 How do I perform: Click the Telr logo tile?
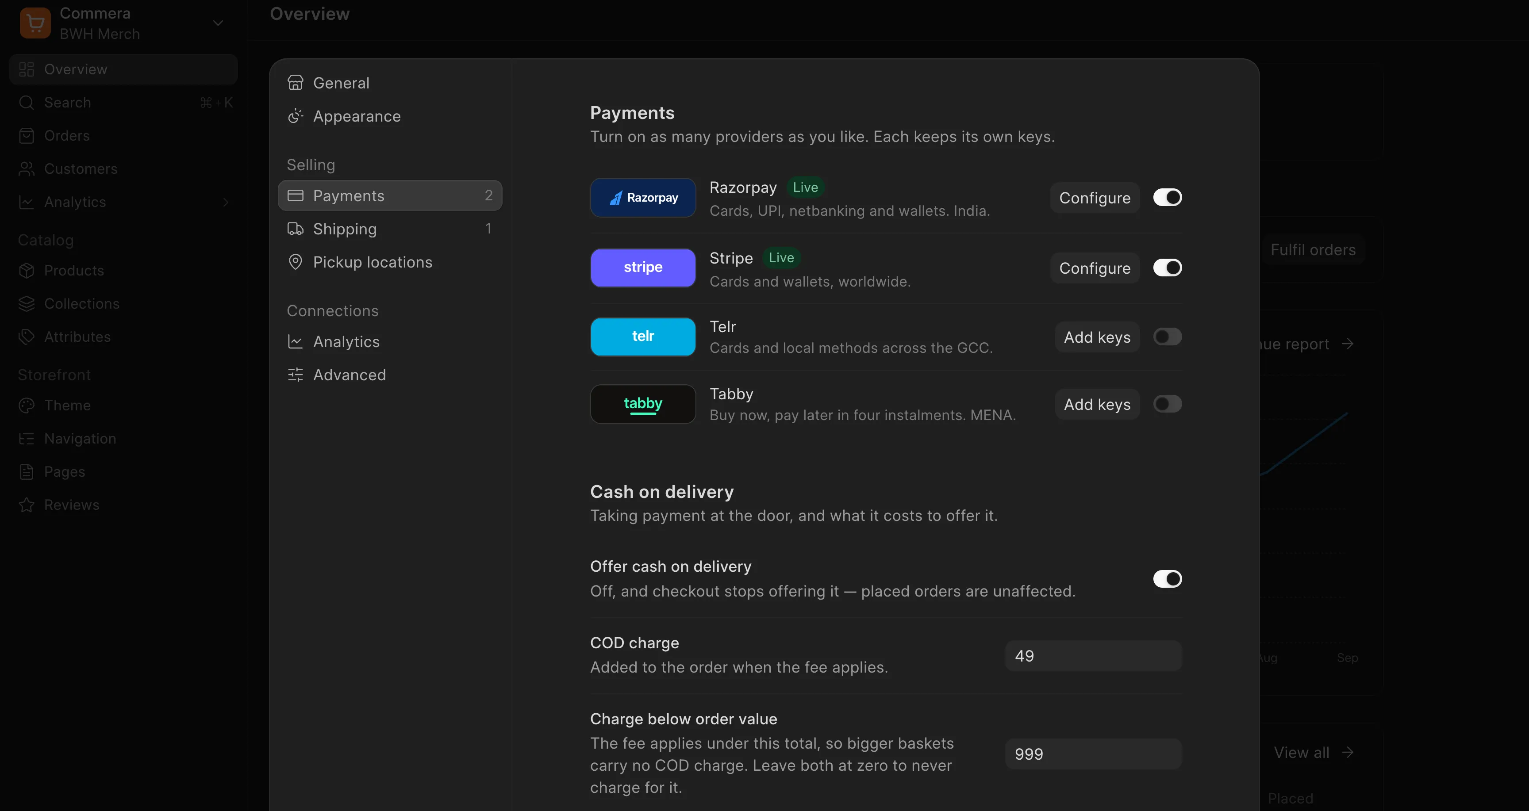click(x=643, y=337)
